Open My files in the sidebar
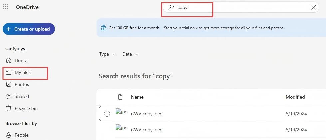 coord(22,72)
